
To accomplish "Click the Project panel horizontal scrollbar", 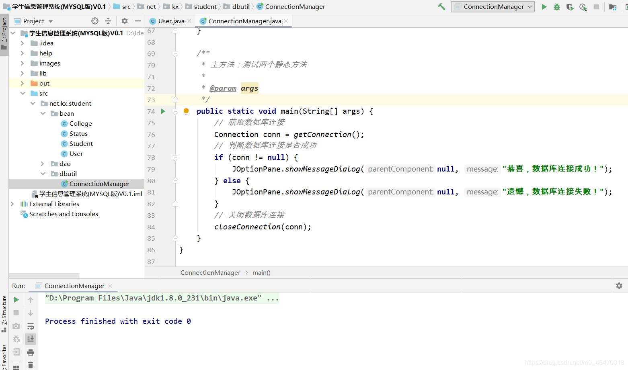I will coord(44,276).
